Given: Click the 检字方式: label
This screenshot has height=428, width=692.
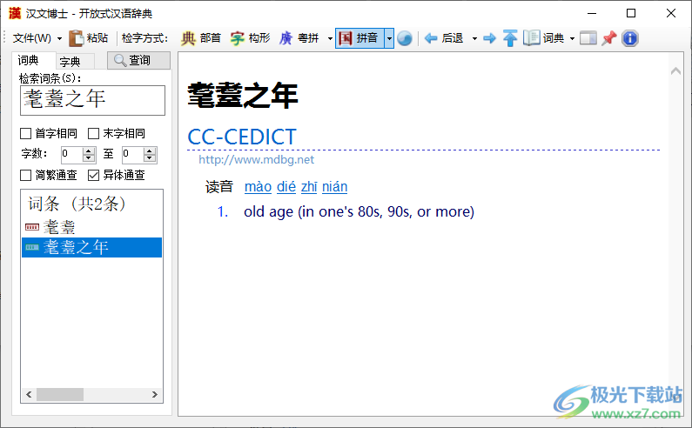Looking at the screenshot, I should 144,38.
